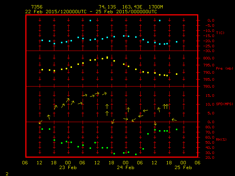This screenshot has width=235, height=176.
Task: Click the 25 Feb date label
Action: [x=182, y=168]
